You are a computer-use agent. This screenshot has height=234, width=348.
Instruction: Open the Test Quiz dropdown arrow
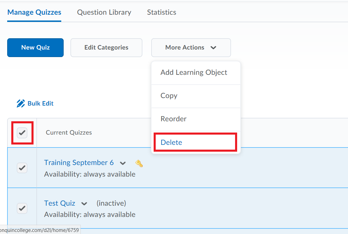tap(84, 203)
